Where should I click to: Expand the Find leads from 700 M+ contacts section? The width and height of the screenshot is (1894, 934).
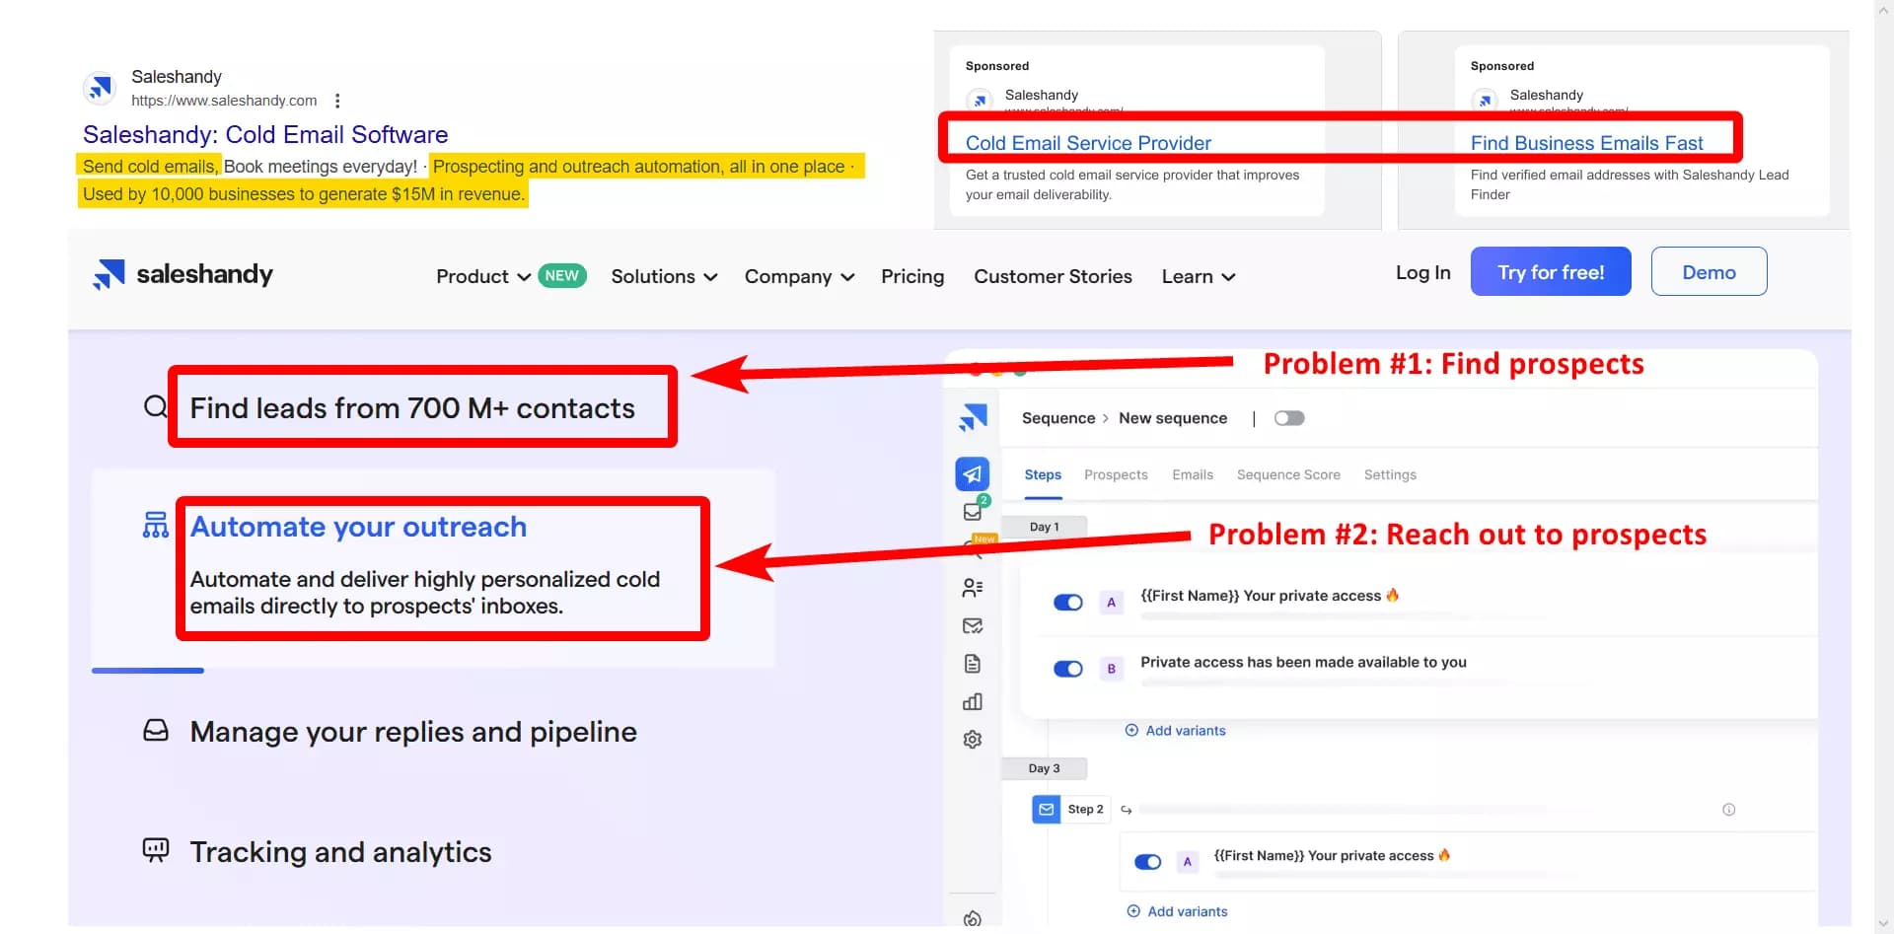tap(412, 407)
